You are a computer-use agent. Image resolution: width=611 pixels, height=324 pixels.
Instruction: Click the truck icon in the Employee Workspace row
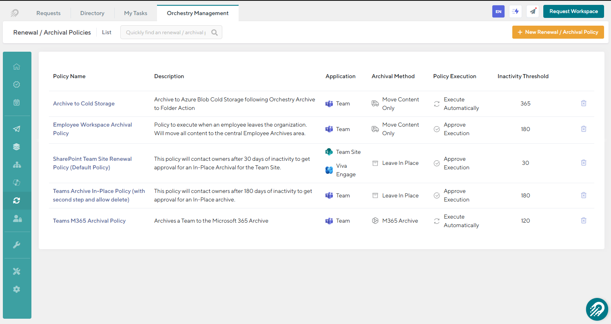pyautogui.click(x=375, y=129)
